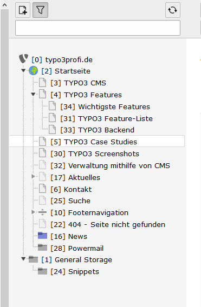Viewport: 201px width, 307px height.
Task: Click page icon of TYPO3 Case Studies
Action: click(42, 141)
